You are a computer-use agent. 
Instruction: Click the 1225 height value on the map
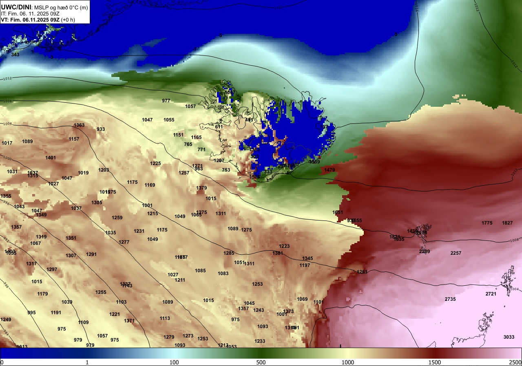pos(155,163)
